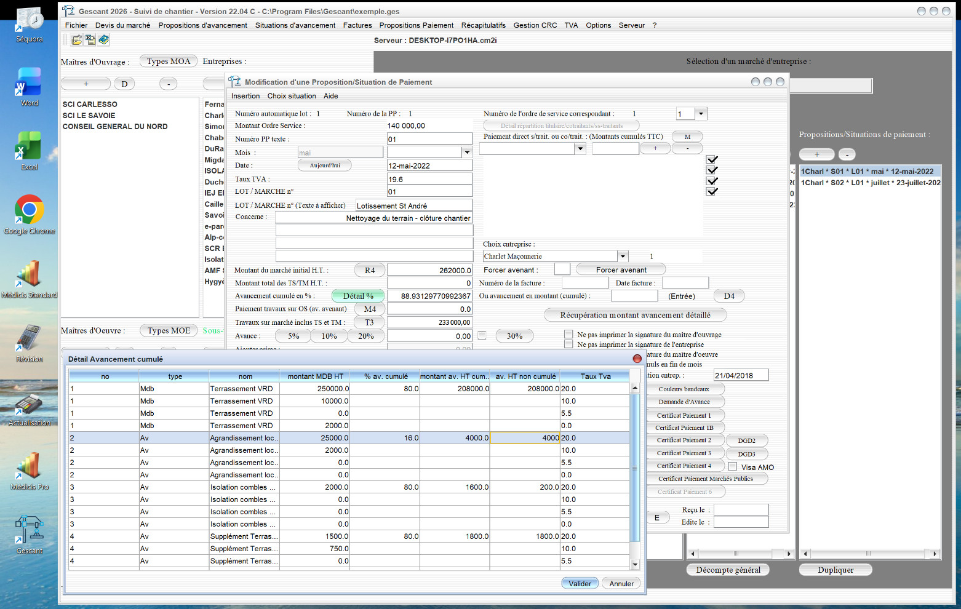Click the table scrollbar down arrow
The width and height of the screenshot is (961, 609).
[x=635, y=565]
